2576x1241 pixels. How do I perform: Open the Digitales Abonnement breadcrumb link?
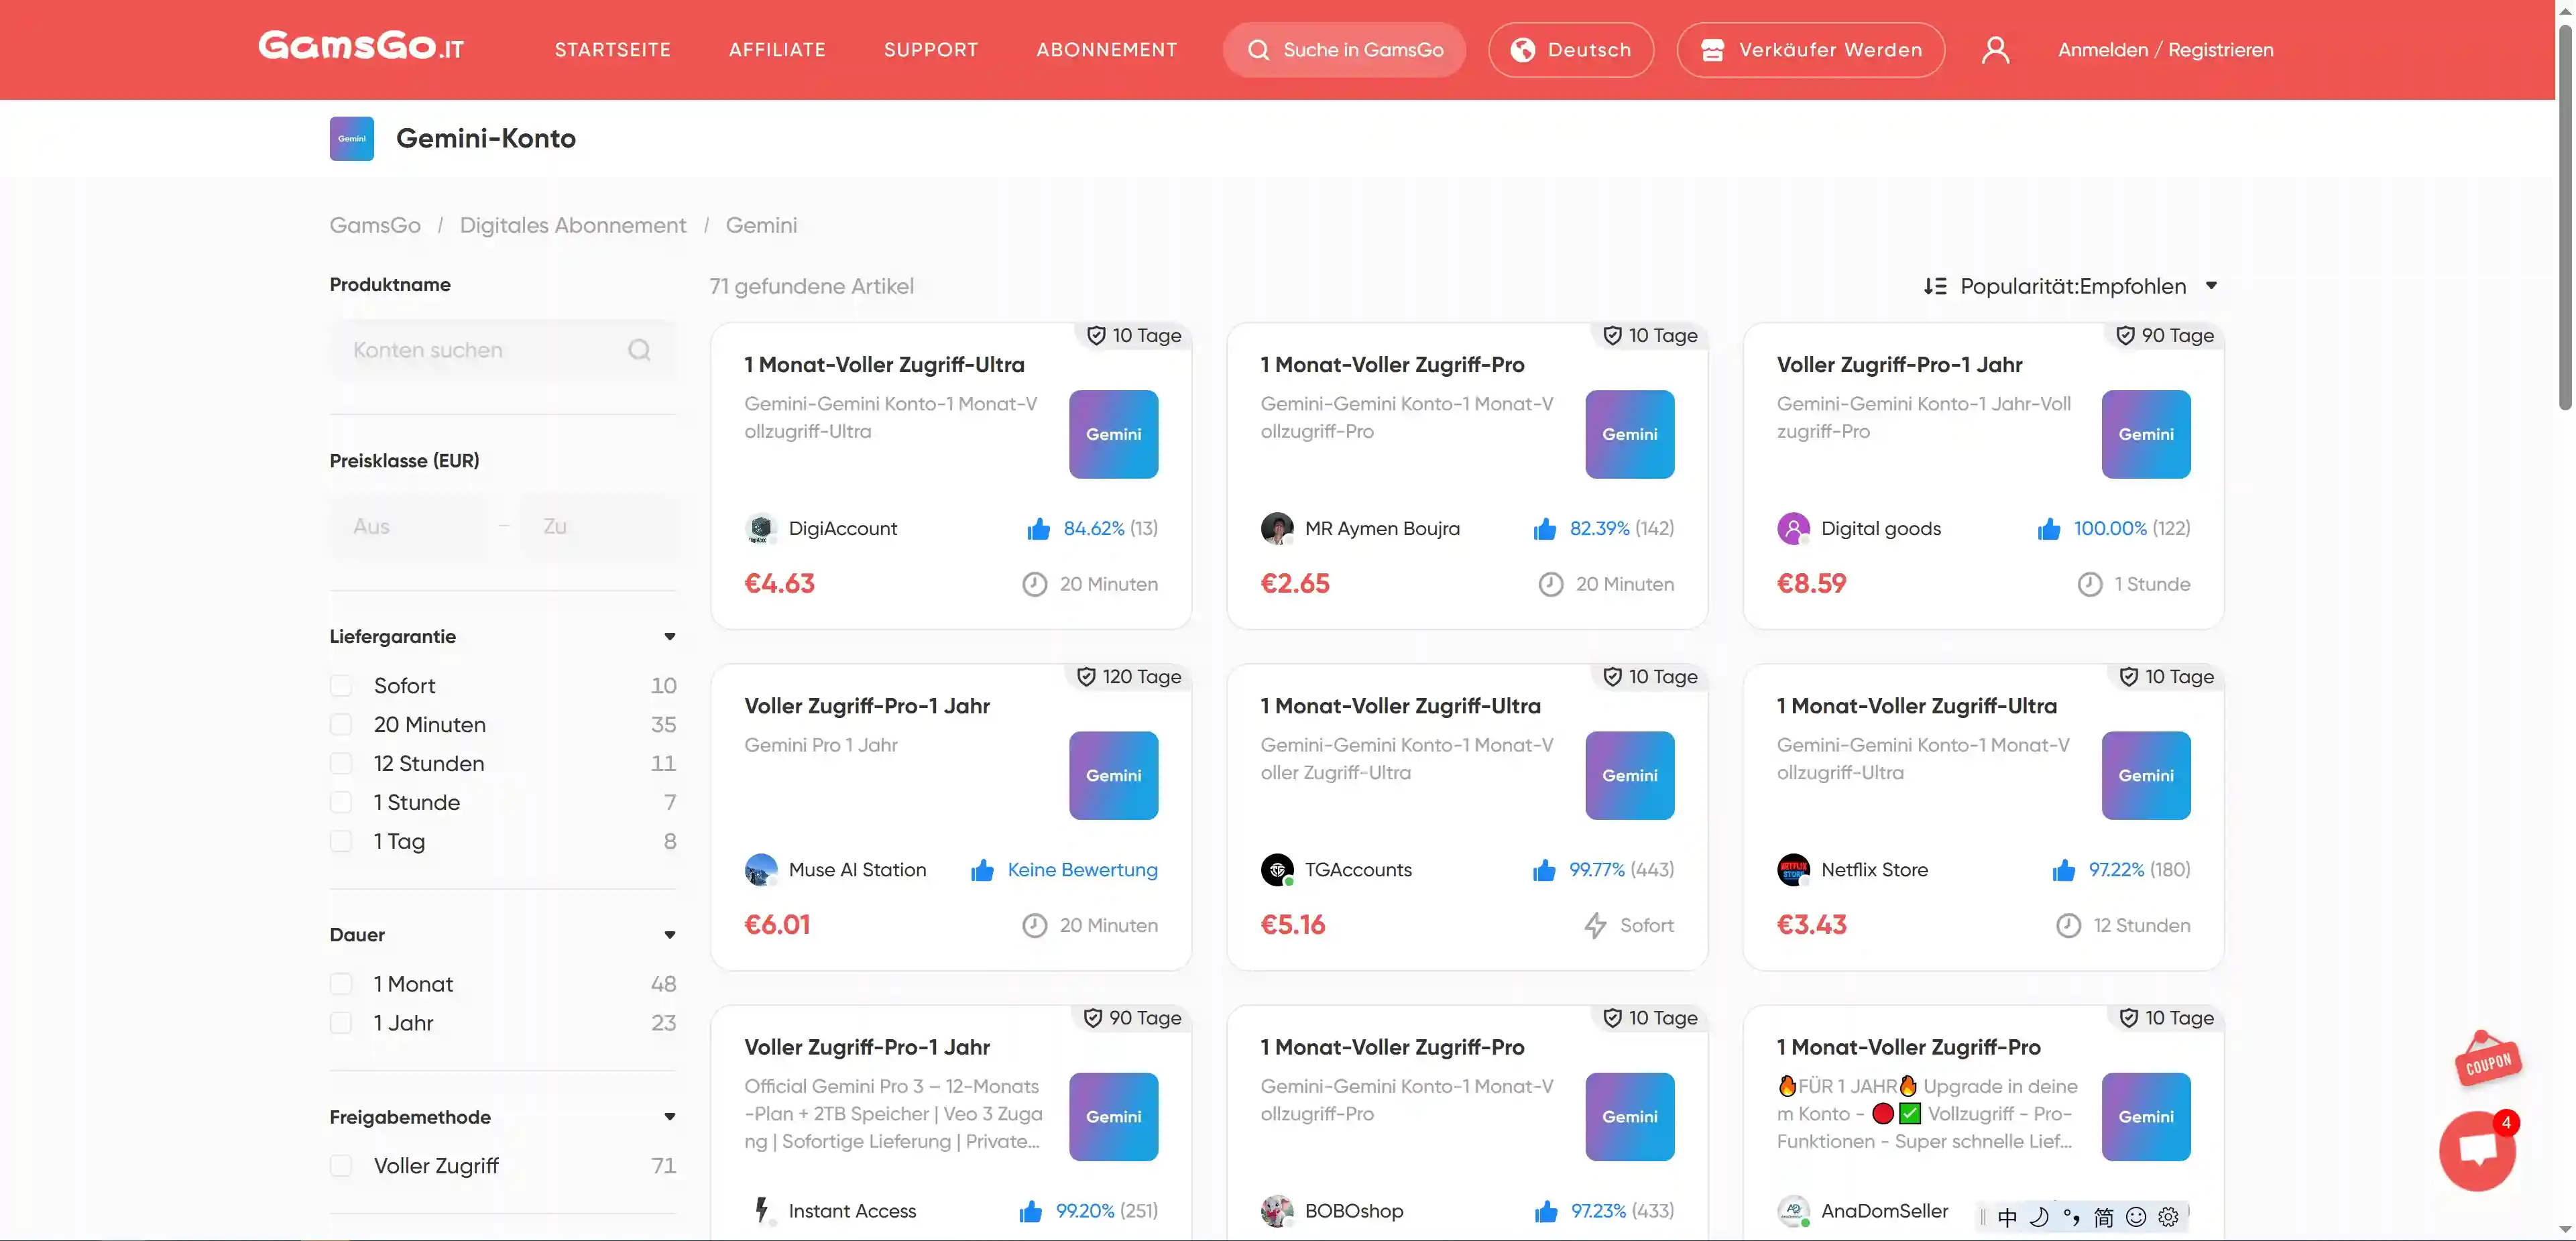[572, 225]
